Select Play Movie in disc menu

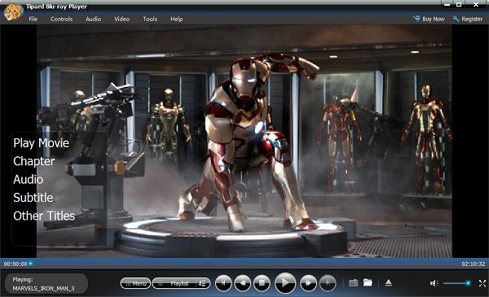pos(42,143)
